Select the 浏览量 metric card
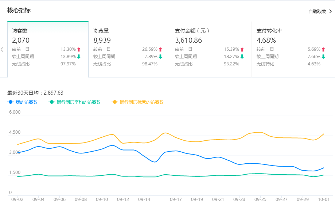 tap(129, 49)
